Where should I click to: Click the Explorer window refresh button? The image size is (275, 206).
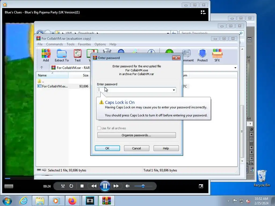pyautogui.click(x=174, y=32)
